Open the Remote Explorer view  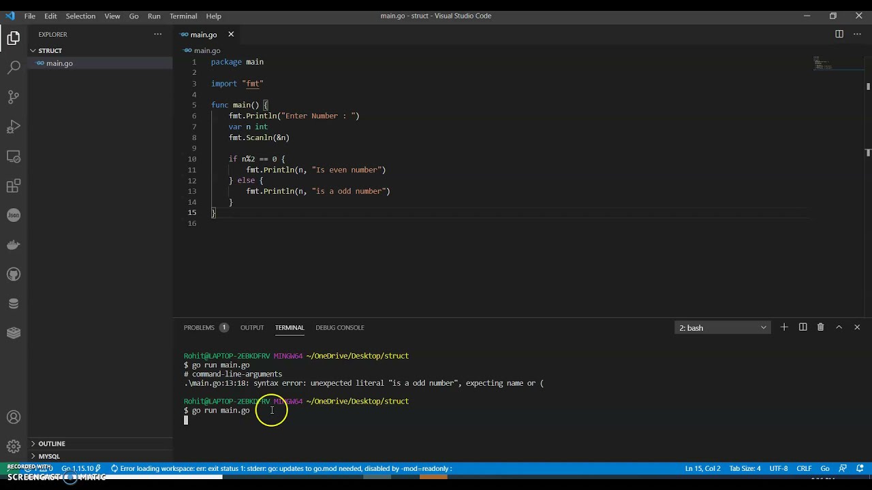click(14, 157)
